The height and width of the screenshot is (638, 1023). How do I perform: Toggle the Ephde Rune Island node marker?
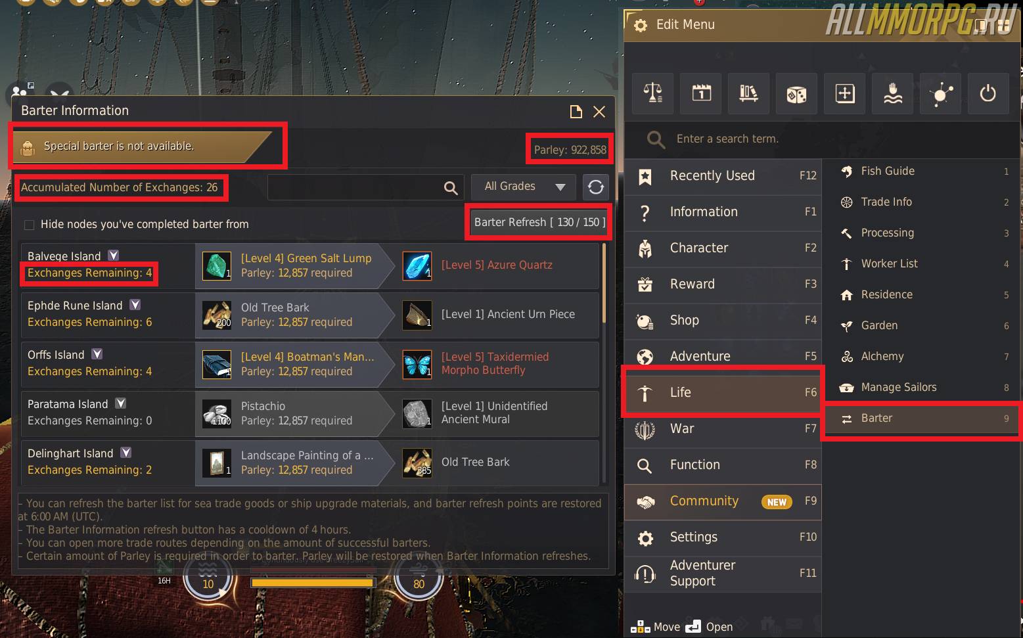click(135, 305)
